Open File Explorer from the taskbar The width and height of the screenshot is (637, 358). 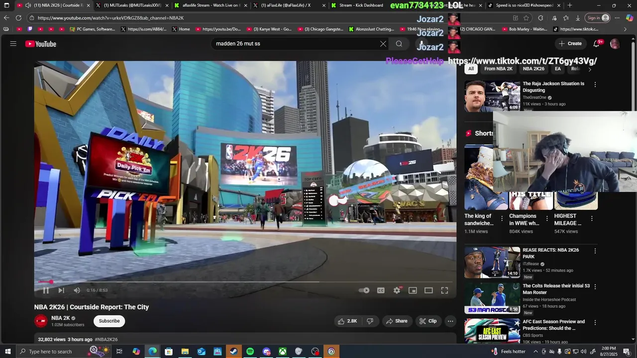click(185, 352)
